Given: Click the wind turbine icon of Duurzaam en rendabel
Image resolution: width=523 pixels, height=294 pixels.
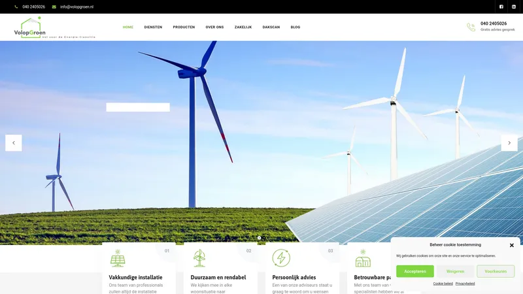Looking at the screenshot, I should pyautogui.click(x=199, y=258).
